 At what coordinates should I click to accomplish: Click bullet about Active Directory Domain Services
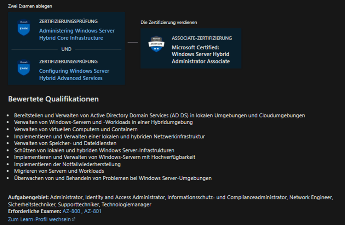(x=160, y=116)
